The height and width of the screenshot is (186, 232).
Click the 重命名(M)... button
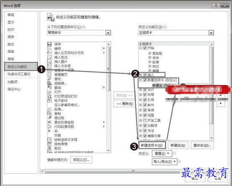tap(202, 146)
